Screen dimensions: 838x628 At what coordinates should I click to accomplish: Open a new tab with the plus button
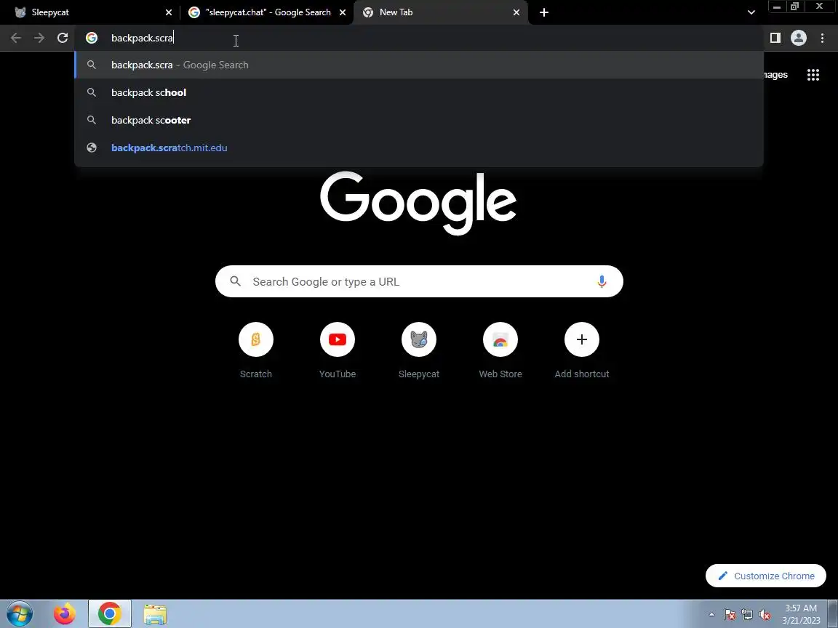543,12
